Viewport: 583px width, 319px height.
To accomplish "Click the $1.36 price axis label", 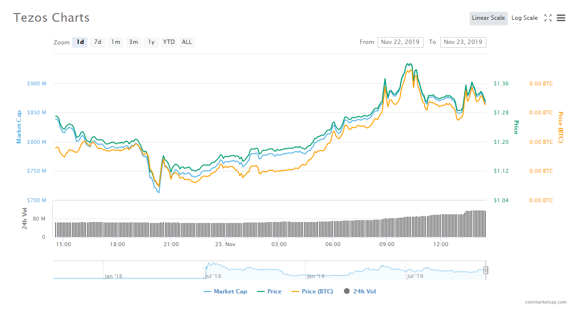I will pos(501,83).
